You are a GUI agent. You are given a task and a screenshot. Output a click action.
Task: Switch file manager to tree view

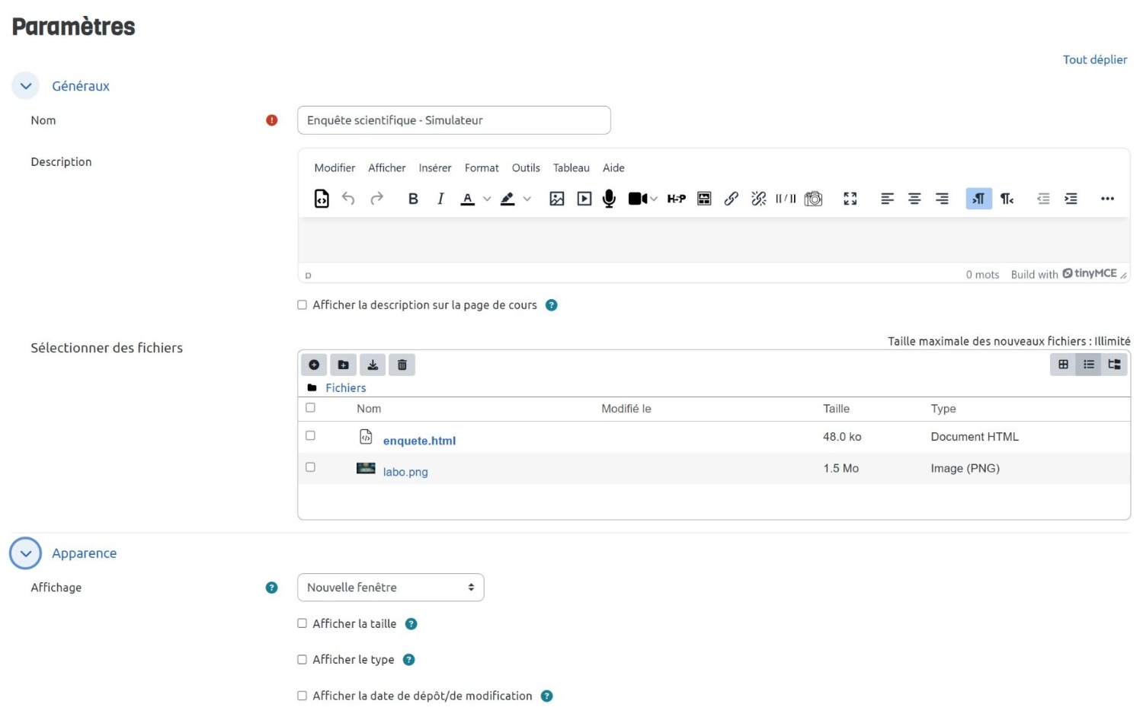1114,365
